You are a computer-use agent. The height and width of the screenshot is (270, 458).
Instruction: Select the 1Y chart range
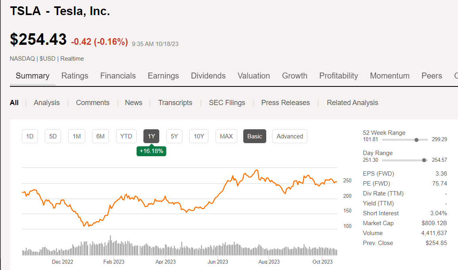coord(151,136)
